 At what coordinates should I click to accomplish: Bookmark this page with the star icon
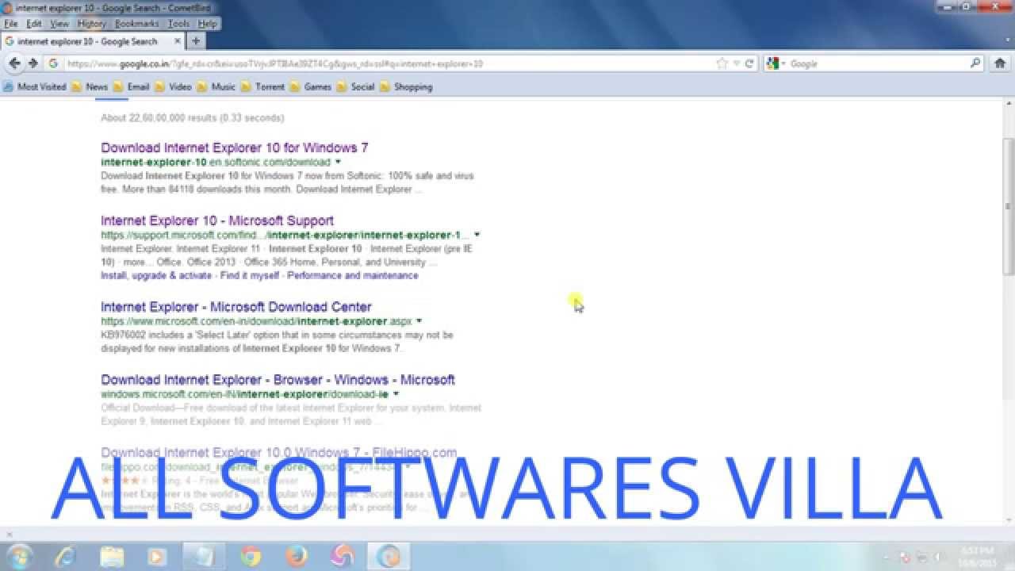point(722,63)
